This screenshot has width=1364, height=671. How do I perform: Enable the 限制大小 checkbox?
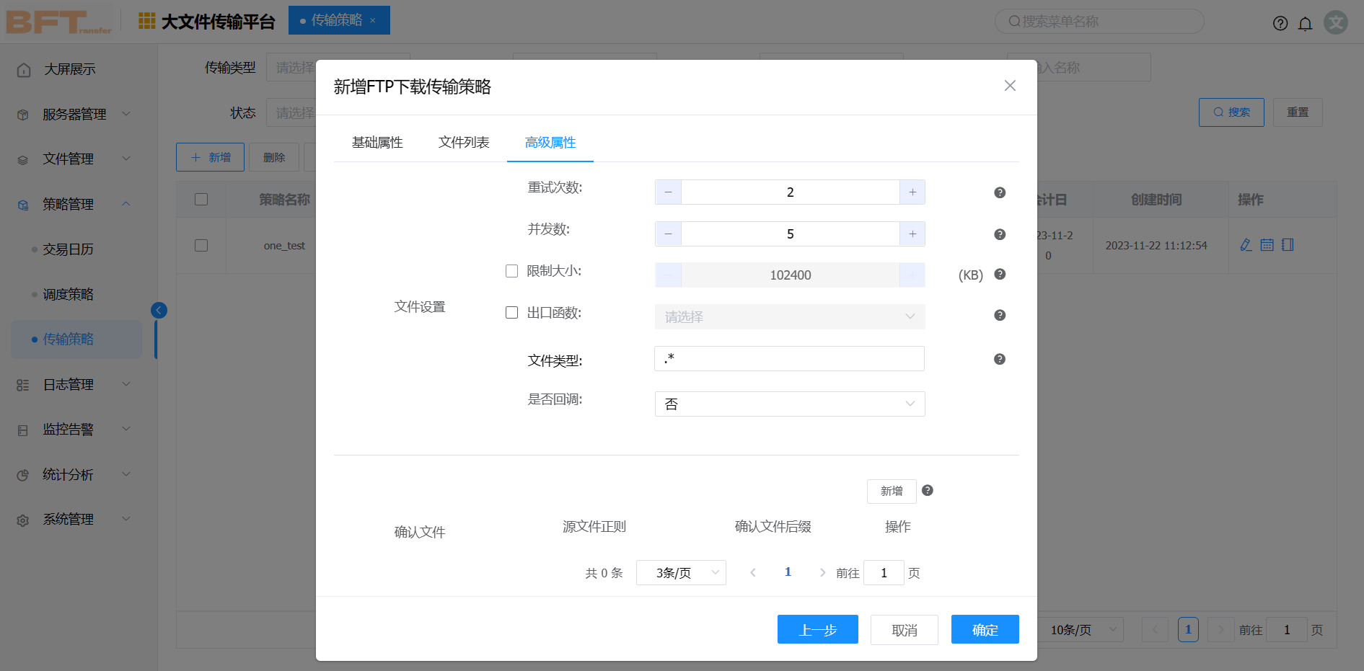[511, 271]
